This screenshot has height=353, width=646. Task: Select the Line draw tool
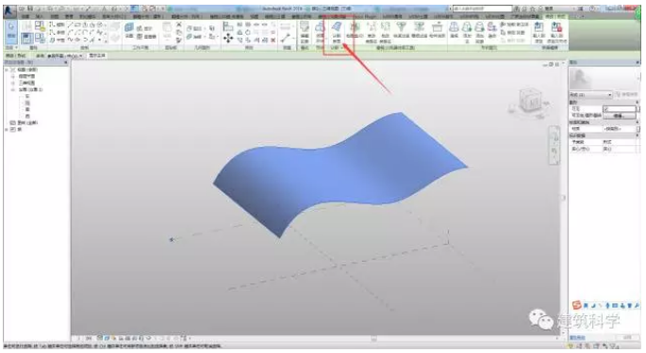[71, 25]
